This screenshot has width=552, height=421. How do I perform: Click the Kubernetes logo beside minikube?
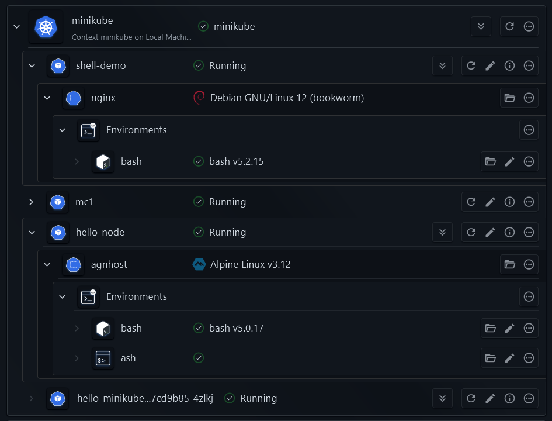[x=46, y=26]
